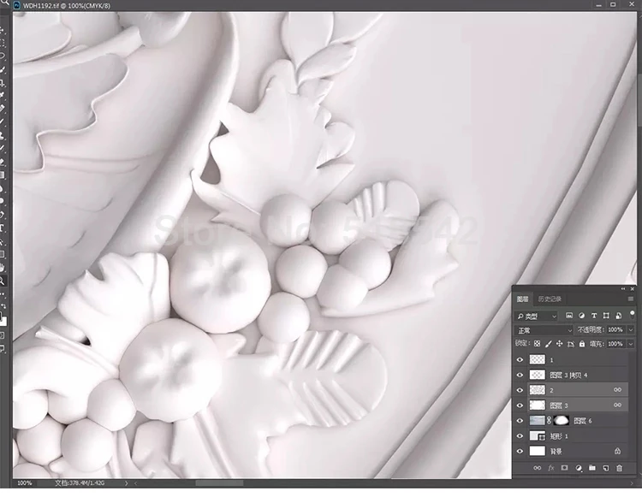Select the Healing Brush tool
Screen dimensions: 642x497
click(x=2, y=109)
